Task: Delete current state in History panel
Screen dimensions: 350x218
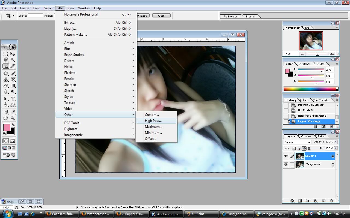Action: pyautogui.click(x=331, y=126)
